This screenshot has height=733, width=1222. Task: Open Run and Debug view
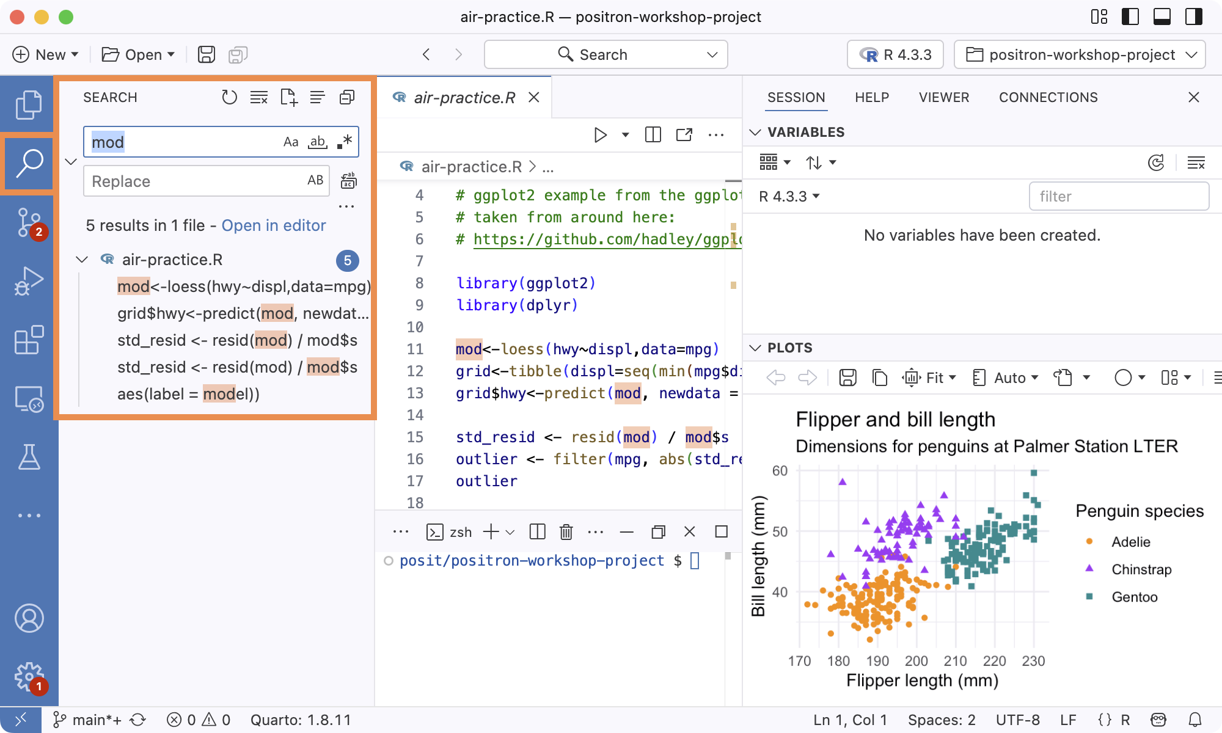[29, 281]
